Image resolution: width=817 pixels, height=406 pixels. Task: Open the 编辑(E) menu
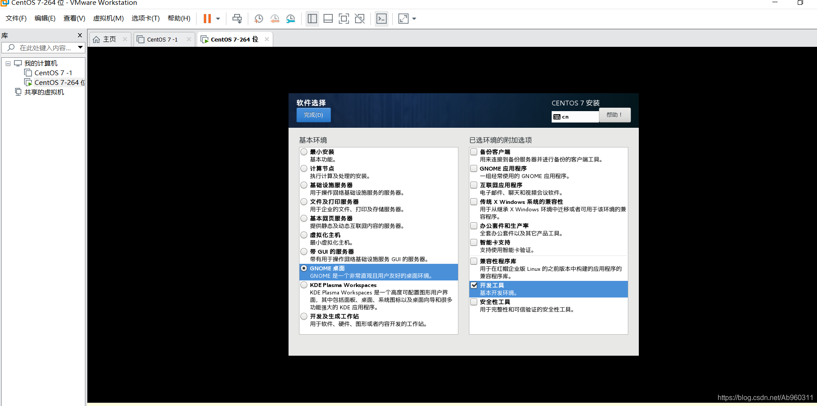(45, 18)
